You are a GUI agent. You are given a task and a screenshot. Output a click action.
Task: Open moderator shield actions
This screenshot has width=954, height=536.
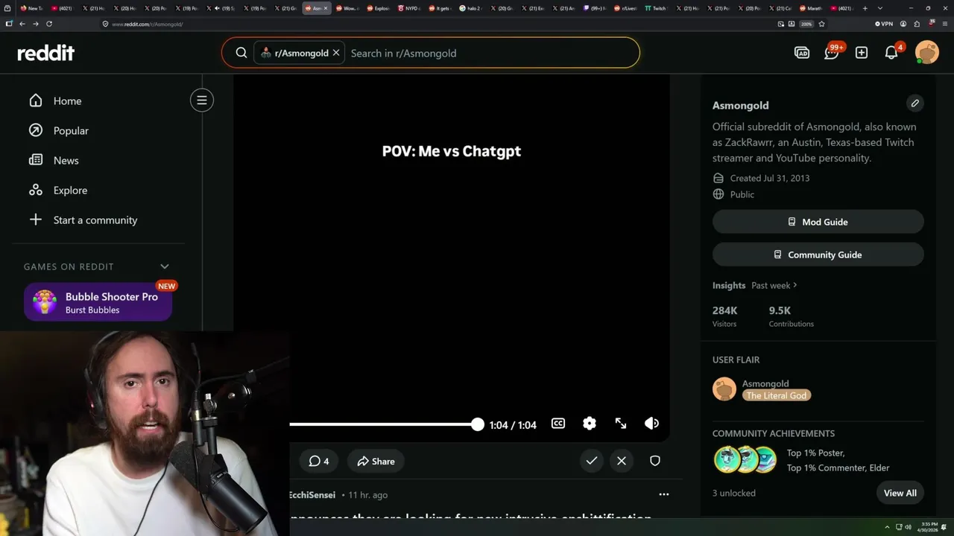[655, 461]
